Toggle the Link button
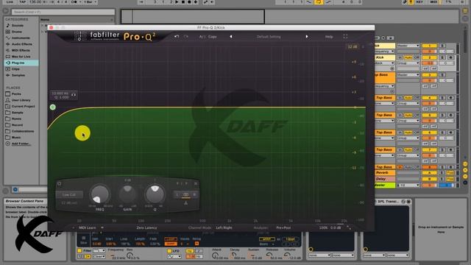471x265 pixels. coord(10,1)
